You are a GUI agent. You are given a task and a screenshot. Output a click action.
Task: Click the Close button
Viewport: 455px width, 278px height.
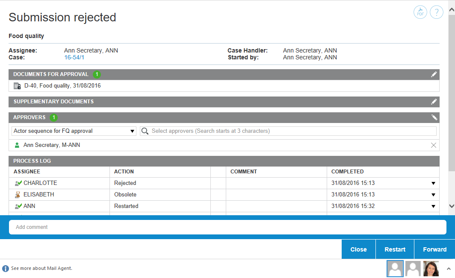click(358, 249)
